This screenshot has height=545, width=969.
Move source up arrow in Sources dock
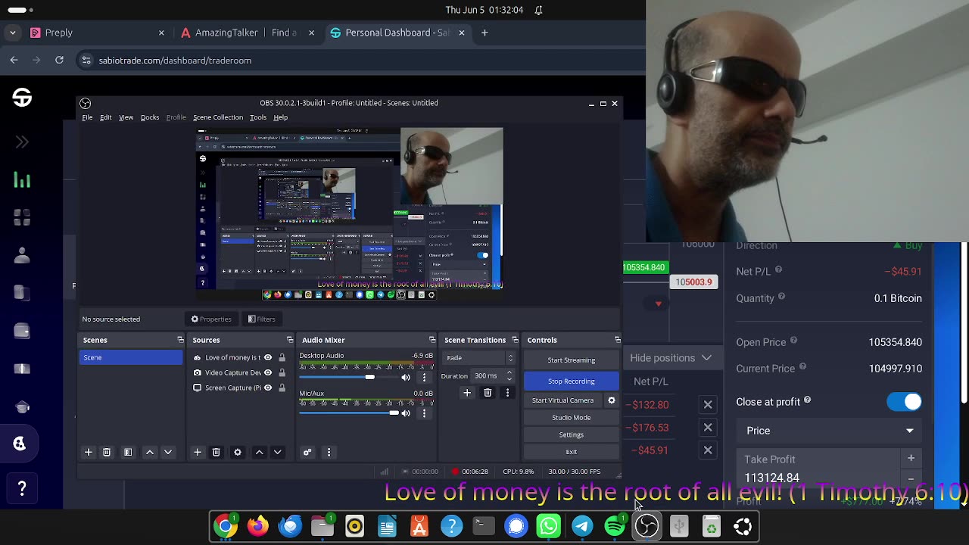click(x=260, y=452)
